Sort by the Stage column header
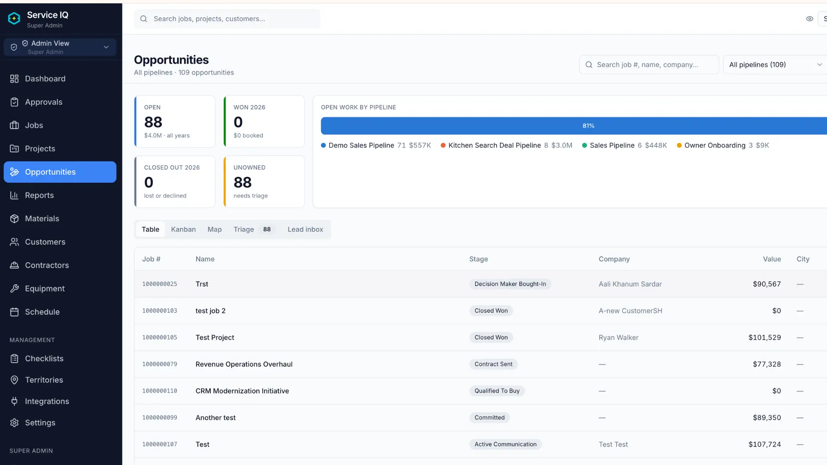This screenshot has width=827, height=465. (478, 259)
